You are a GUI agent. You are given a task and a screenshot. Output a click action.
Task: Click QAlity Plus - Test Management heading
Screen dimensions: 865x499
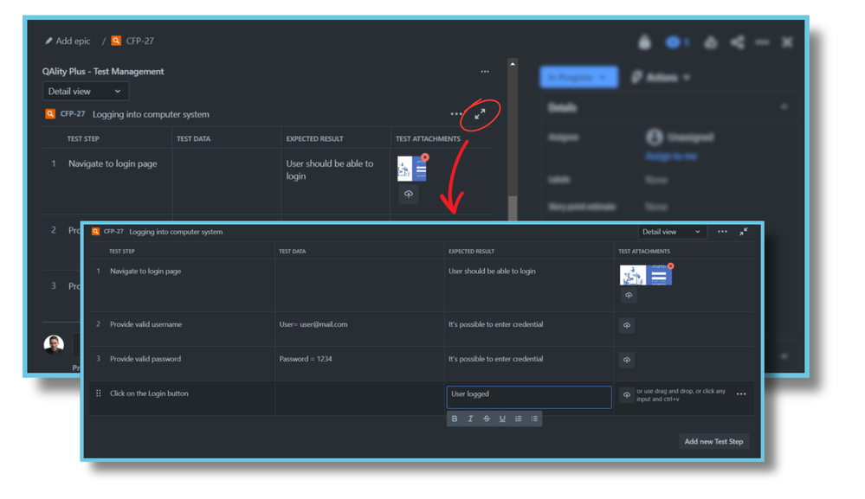coord(103,72)
